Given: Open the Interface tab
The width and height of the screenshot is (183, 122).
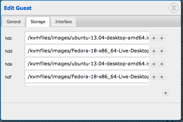Looking at the screenshot, I should (63, 22).
